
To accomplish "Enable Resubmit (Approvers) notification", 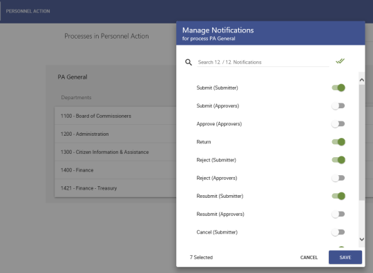I will click(x=338, y=214).
